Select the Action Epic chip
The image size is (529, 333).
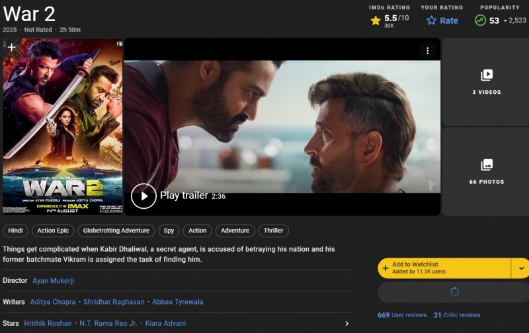click(53, 231)
